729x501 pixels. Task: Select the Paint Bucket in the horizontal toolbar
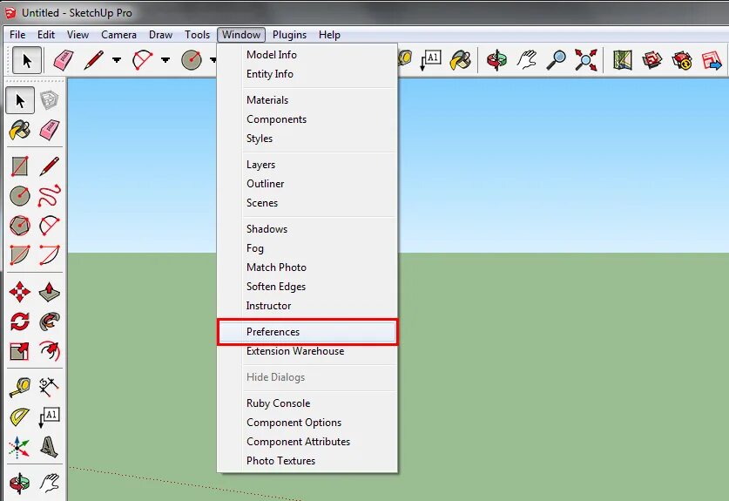(x=460, y=60)
